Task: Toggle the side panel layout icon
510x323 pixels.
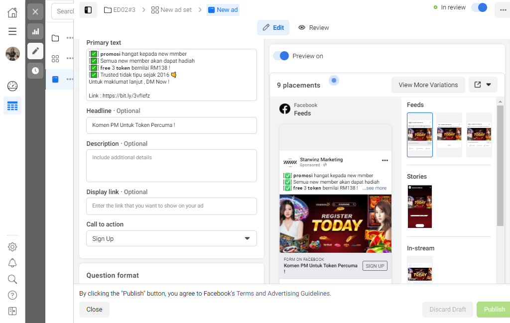Action: tap(88, 10)
